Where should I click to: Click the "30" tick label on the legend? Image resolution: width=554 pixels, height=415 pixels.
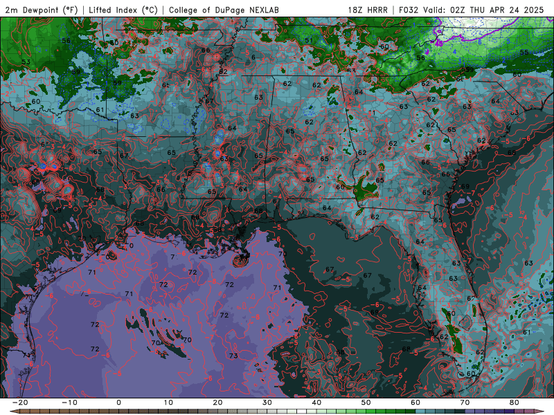pyautogui.click(x=267, y=403)
